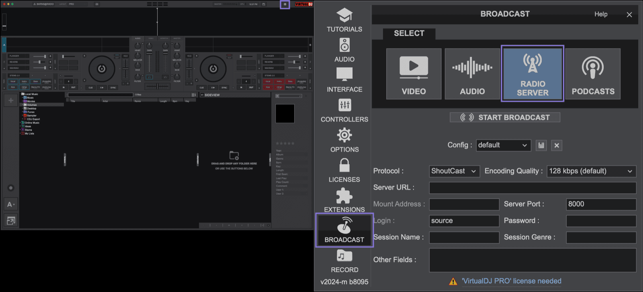This screenshot has width=643, height=292.
Task: Open the Help link in Broadcast header
Action: pos(601,14)
